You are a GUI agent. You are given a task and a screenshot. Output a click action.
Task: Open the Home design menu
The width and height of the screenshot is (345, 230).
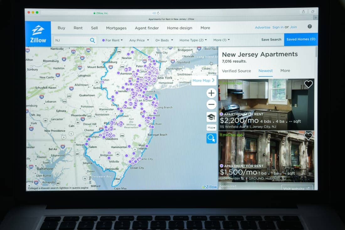click(179, 28)
